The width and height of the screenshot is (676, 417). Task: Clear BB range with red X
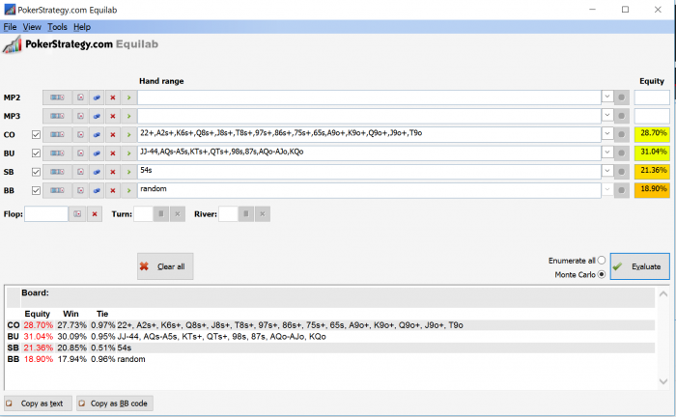click(113, 190)
